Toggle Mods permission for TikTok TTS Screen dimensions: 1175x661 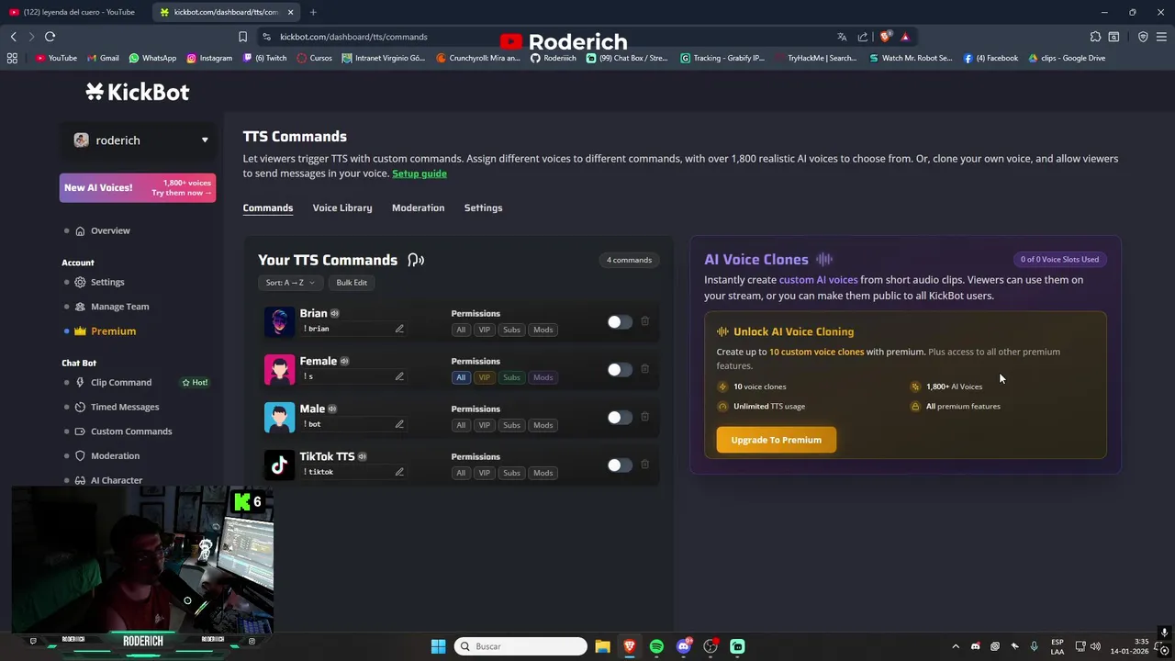[543, 473]
